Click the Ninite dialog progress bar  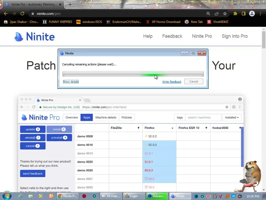click(133, 74)
